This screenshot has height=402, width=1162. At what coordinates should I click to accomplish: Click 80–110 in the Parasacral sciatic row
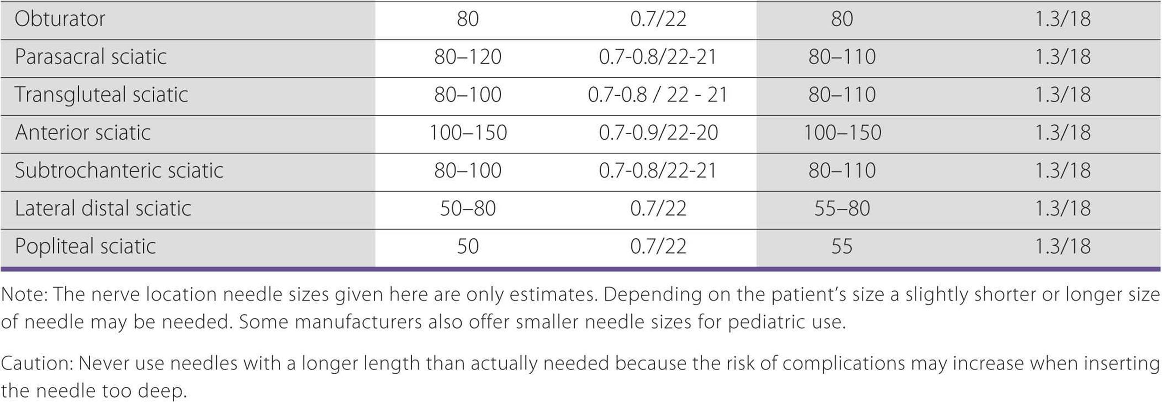[842, 57]
